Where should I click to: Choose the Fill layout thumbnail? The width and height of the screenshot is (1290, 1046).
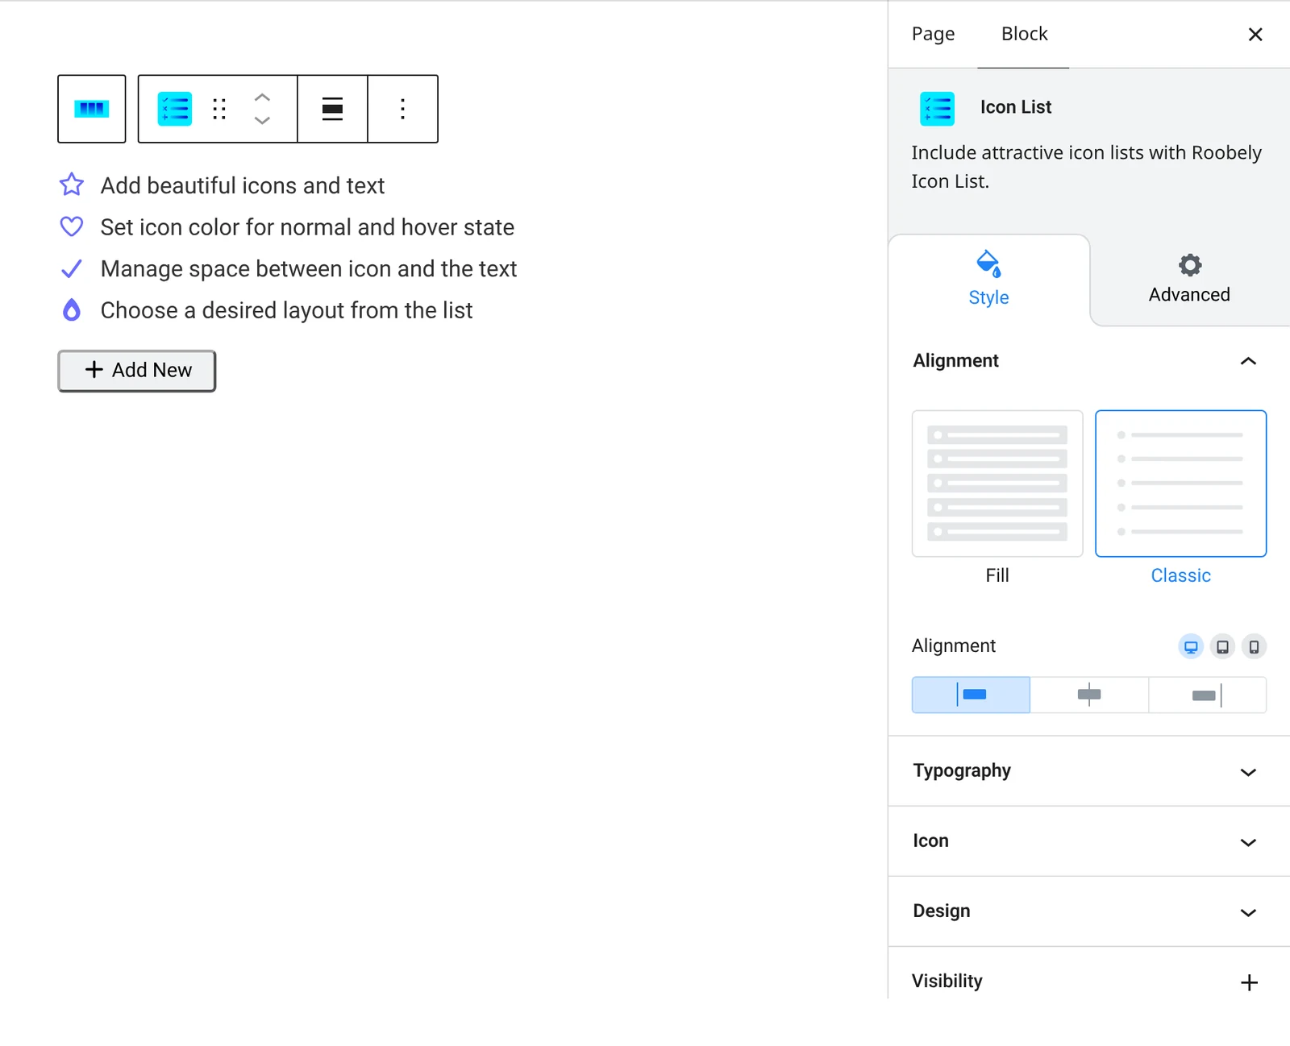(x=997, y=484)
